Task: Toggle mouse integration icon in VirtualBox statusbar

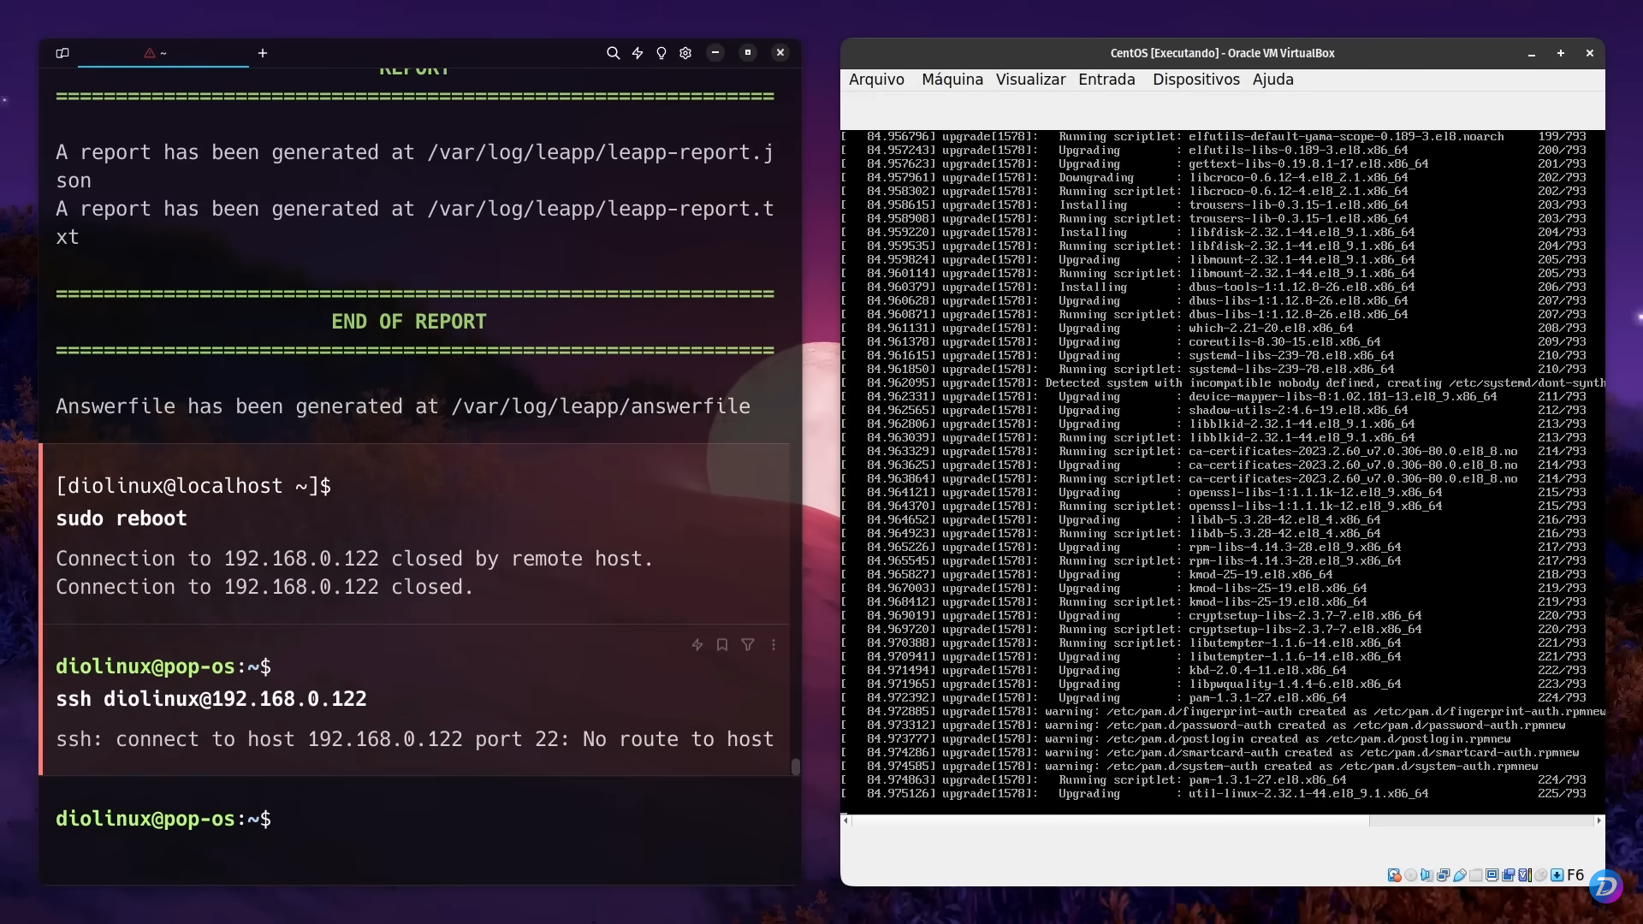Action: tap(1542, 875)
